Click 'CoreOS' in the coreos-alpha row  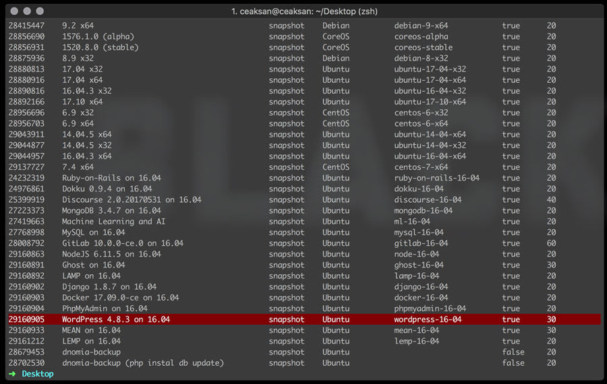pyautogui.click(x=336, y=36)
